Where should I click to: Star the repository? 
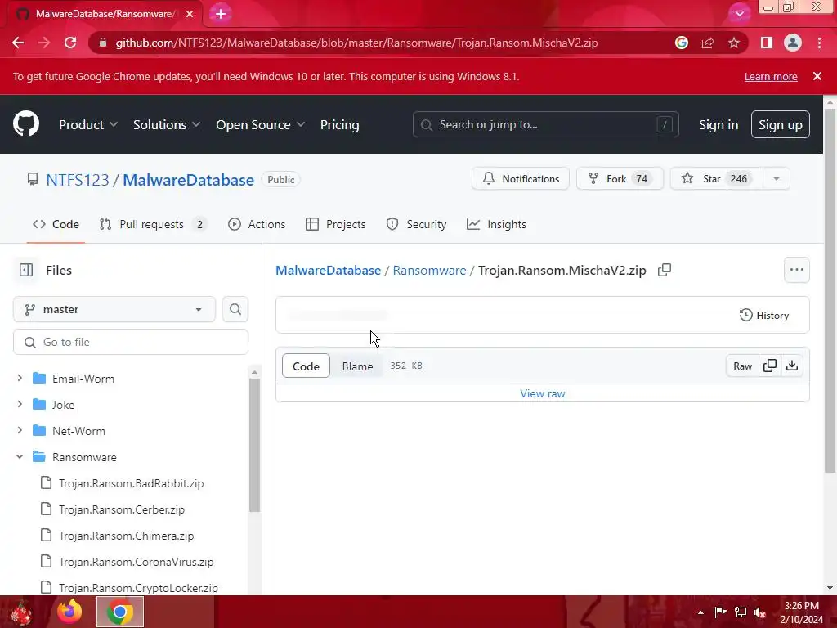coord(716,178)
